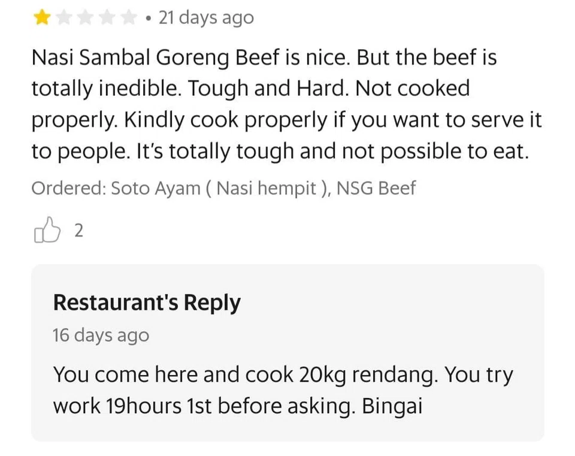Click the "Restaurant's Reply" heading
575x456 pixels.
click(x=147, y=303)
